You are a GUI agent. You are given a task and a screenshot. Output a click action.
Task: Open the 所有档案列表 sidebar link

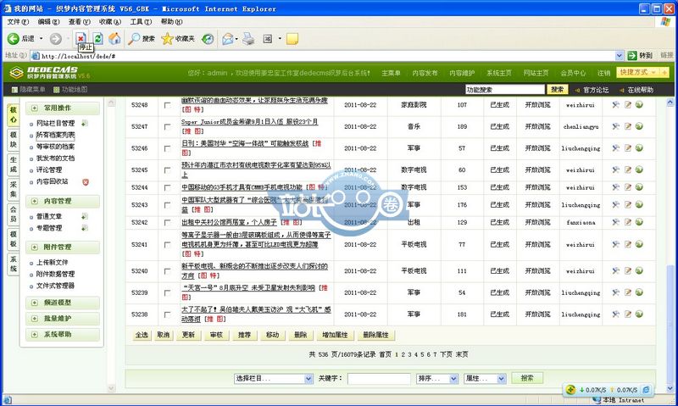55,136
